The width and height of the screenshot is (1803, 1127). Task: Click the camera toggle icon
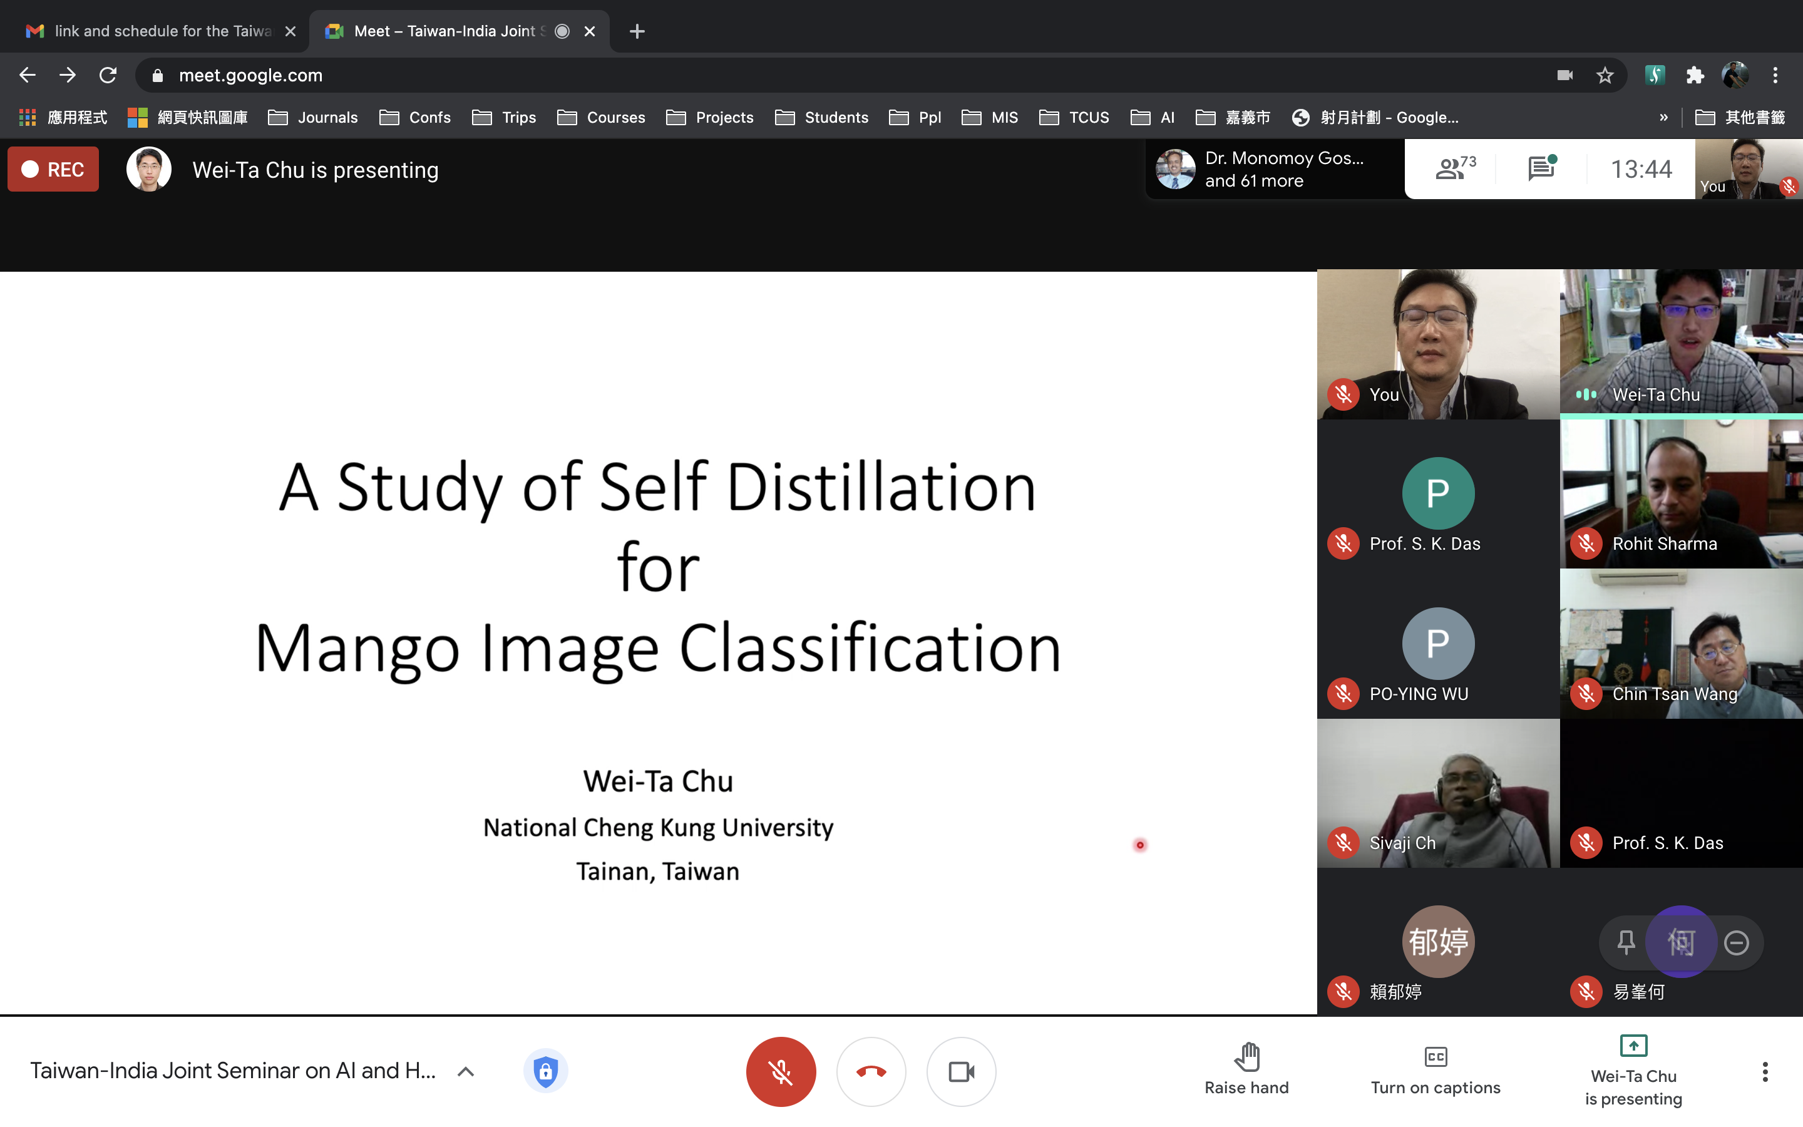tap(962, 1071)
